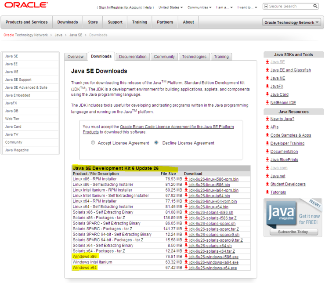Click download icon for jdk-6u26-linux-i586.bin
Viewport: 325px width, 283px height.
pos(186,184)
